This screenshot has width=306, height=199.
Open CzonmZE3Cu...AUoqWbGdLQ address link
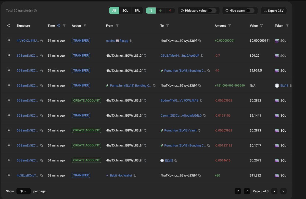[x=181, y=116]
